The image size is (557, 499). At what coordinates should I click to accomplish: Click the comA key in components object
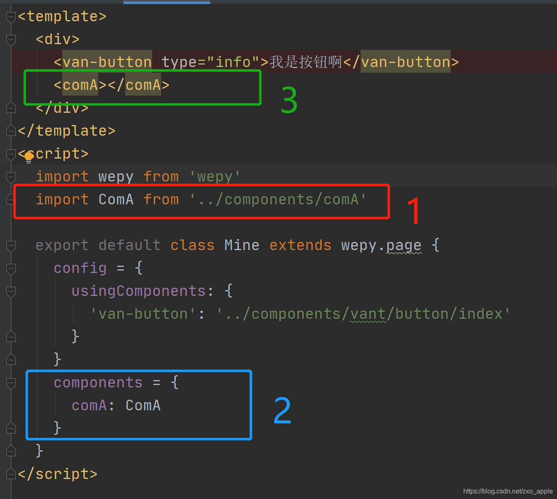(x=89, y=405)
